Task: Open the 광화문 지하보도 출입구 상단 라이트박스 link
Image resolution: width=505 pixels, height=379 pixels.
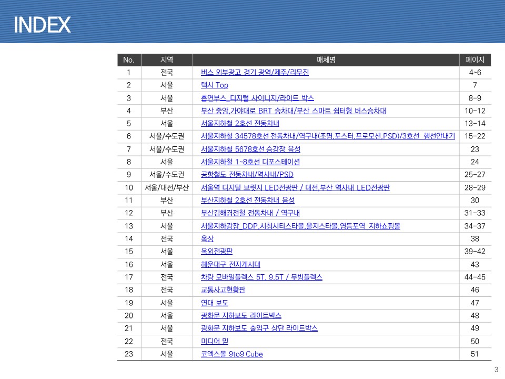Action: [x=259, y=328]
